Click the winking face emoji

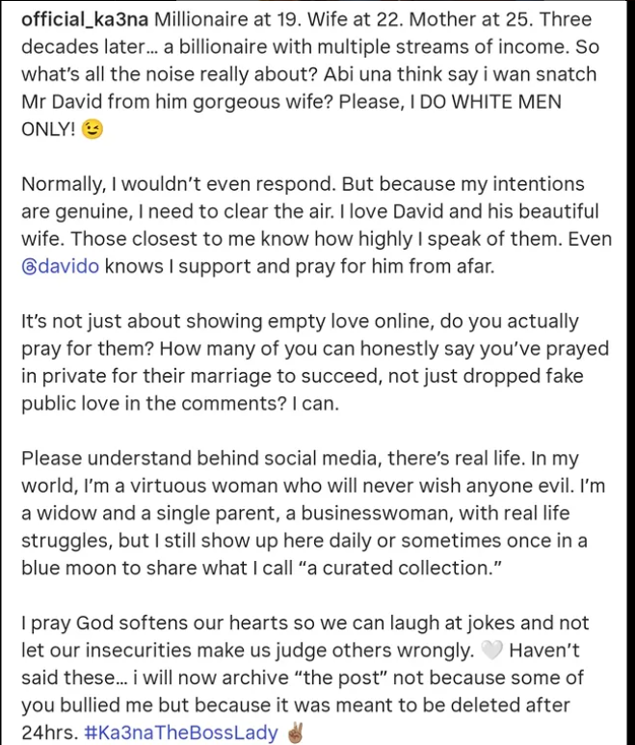coord(93,130)
